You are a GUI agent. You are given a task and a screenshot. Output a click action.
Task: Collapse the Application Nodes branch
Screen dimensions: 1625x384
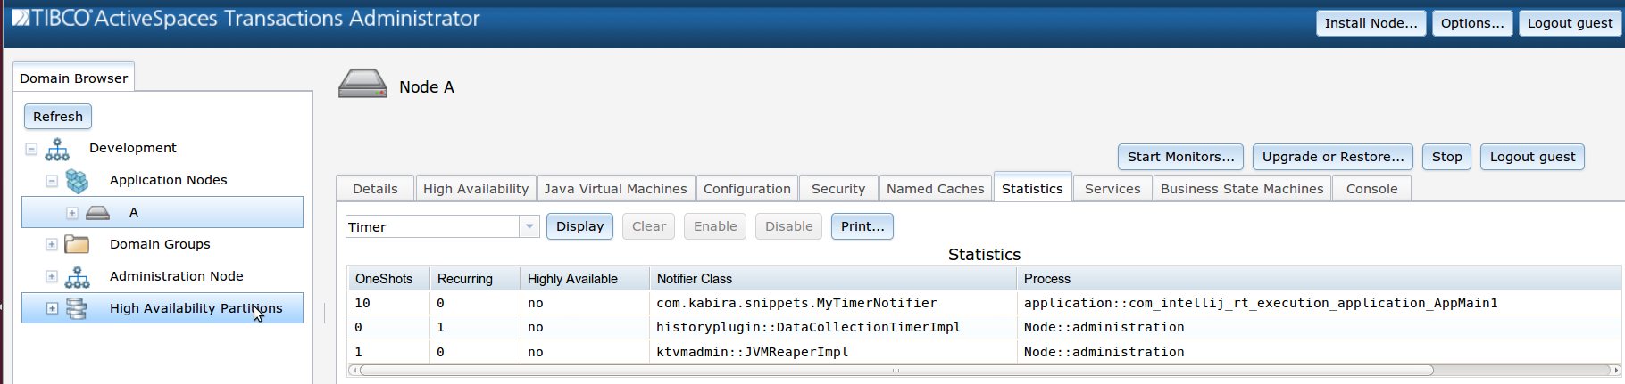pyautogui.click(x=52, y=181)
